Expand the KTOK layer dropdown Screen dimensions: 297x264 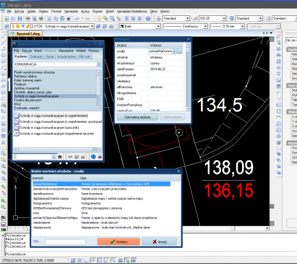tap(92, 26)
